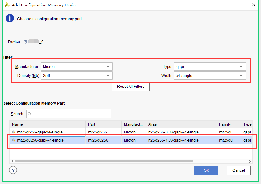The image size is (261, 184).
Task: Sort the table by the Part column header
Action: 103,124
